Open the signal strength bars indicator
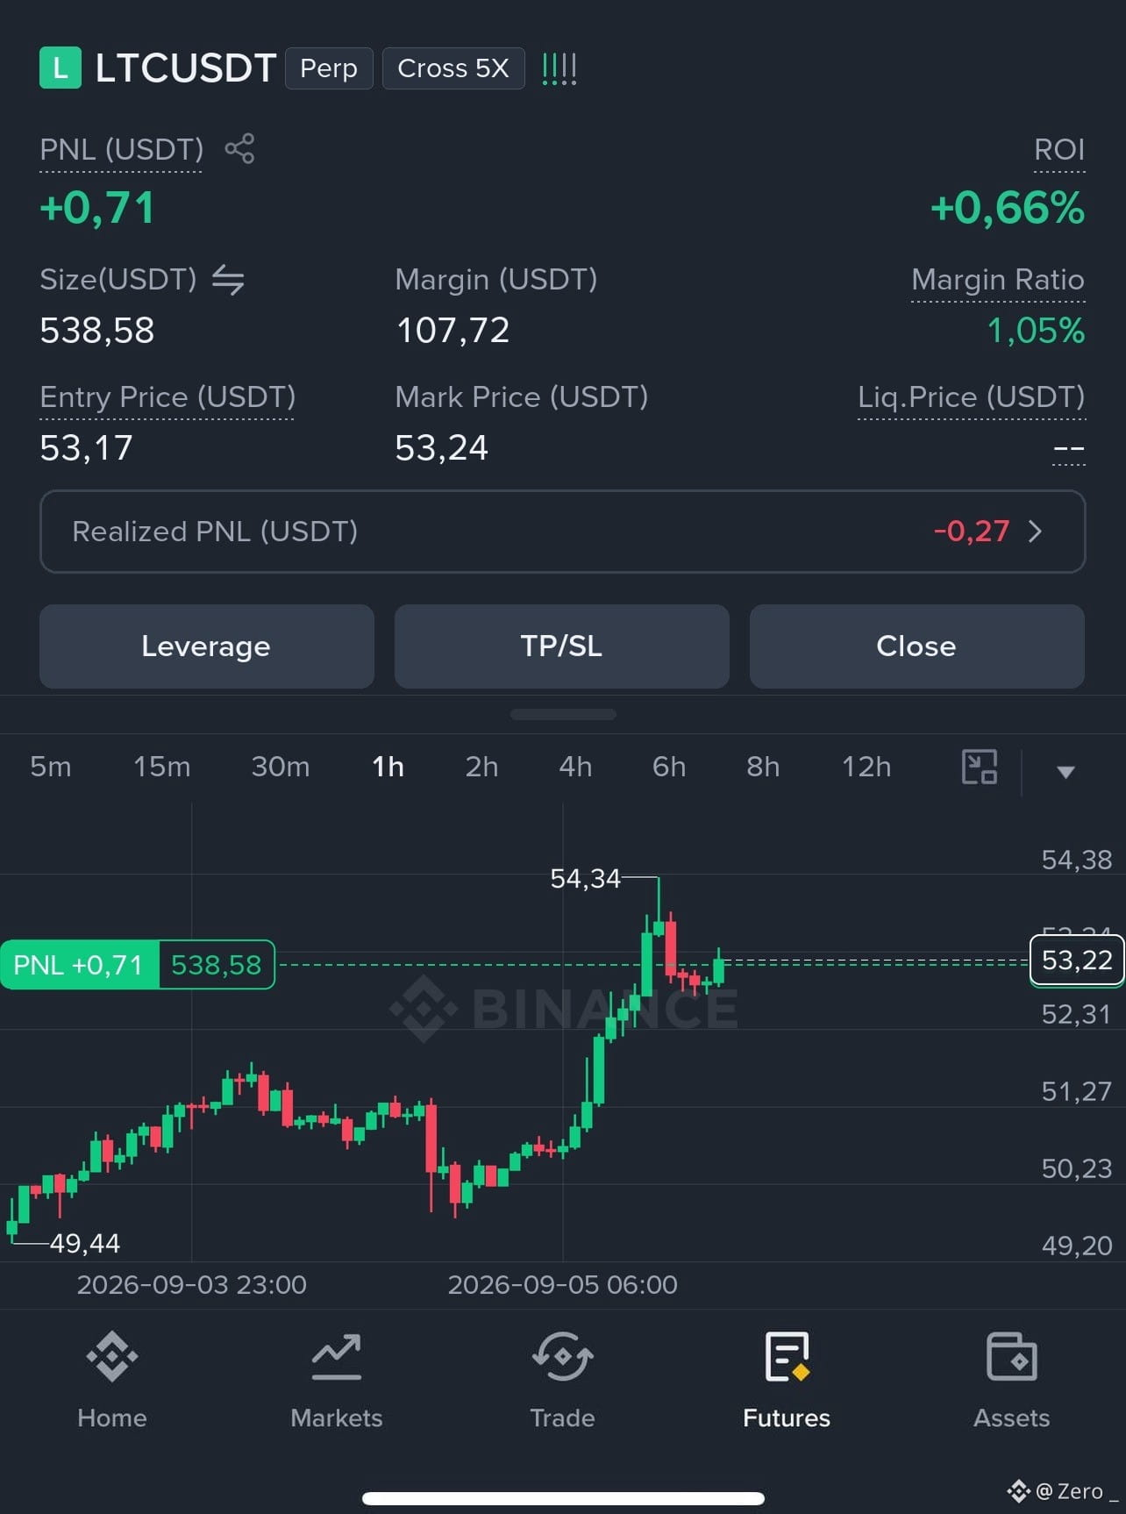The width and height of the screenshot is (1126, 1514). (559, 68)
